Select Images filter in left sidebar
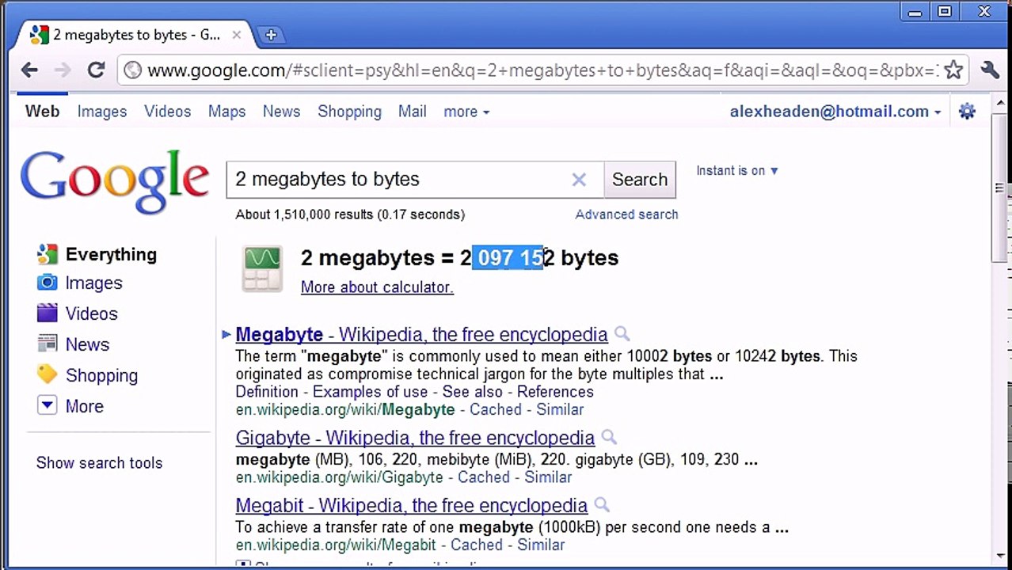This screenshot has height=570, width=1012. [x=93, y=283]
